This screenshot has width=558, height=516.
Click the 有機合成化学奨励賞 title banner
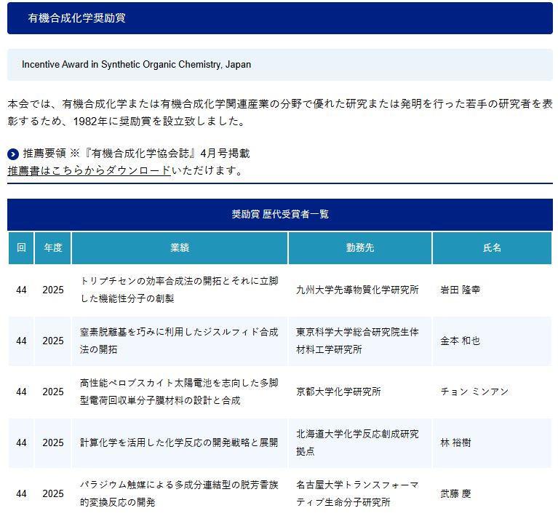tap(76, 18)
